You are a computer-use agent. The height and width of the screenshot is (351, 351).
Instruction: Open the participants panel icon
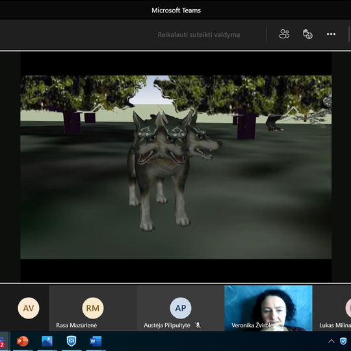pyautogui.click(x=284, y=34)
